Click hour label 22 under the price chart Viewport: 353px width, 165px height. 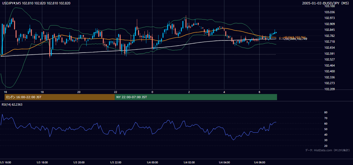pos(115,92)
